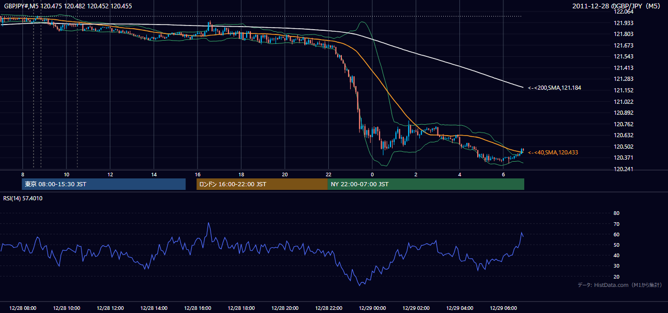Click the 12/29 00:00 time axis label

pos(372,308)
